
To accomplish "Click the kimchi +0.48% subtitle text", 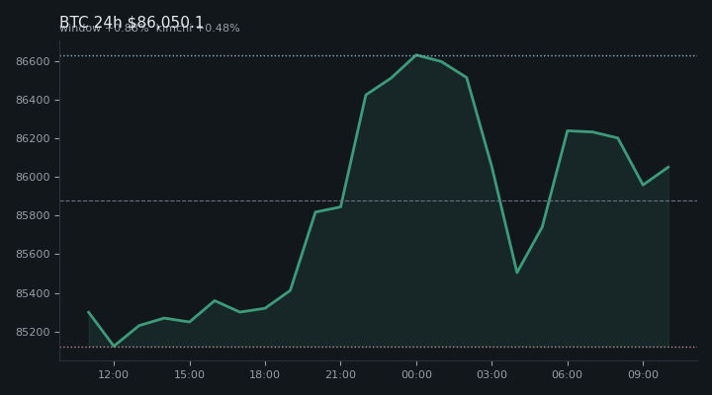I will point(198,28).
